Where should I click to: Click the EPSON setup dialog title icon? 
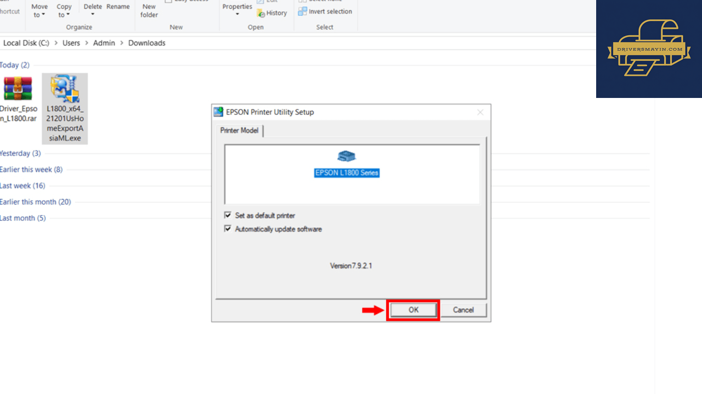(x=218, y=112)
